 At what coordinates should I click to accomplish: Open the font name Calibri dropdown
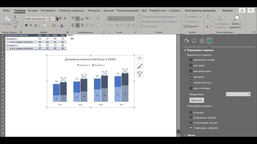(x=47, y=19)
